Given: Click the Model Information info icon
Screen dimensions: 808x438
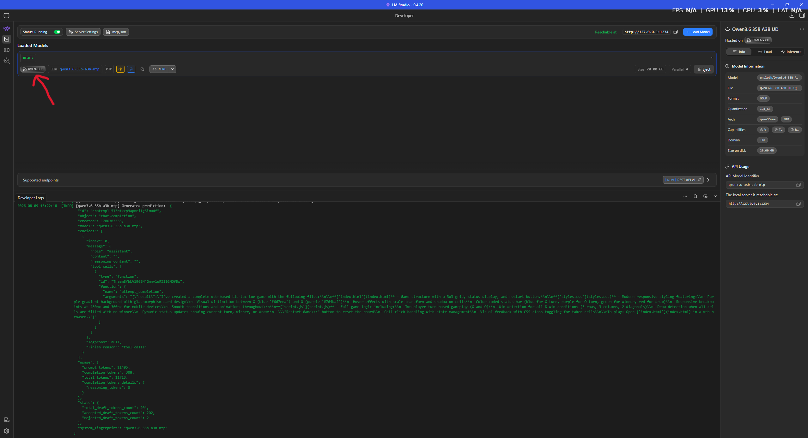Looking at the screenshot, I should (x=727, y=66).
